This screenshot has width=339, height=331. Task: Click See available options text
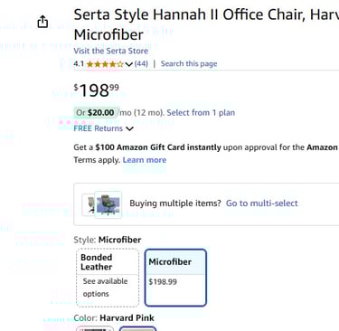[x=105, y=288]
